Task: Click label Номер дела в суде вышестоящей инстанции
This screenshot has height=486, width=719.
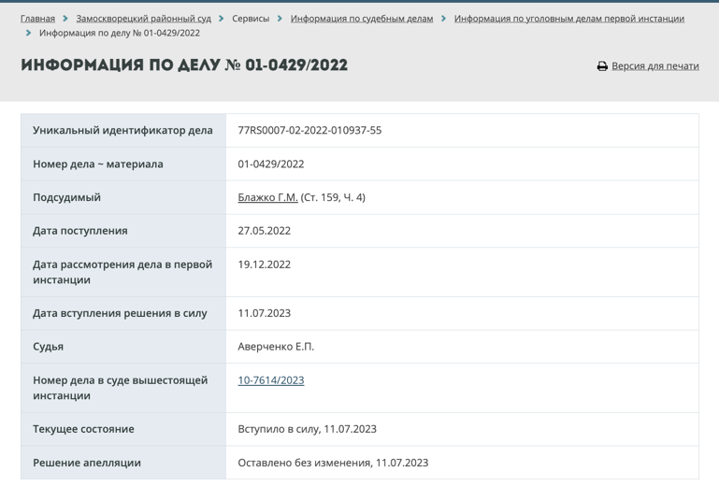Action: tap(120, 388)
